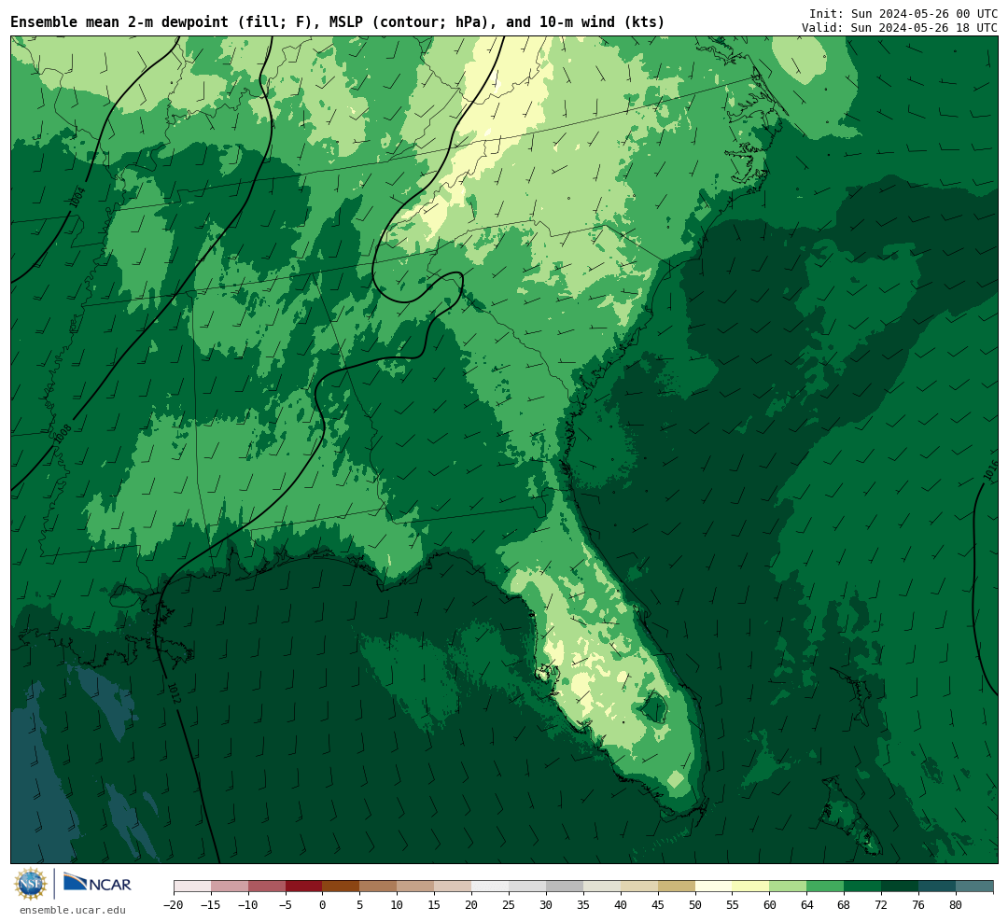Pick the dark green swatch between 68 and 72
Viewport: 1008px width, 922px height.
tap(862, 887)
